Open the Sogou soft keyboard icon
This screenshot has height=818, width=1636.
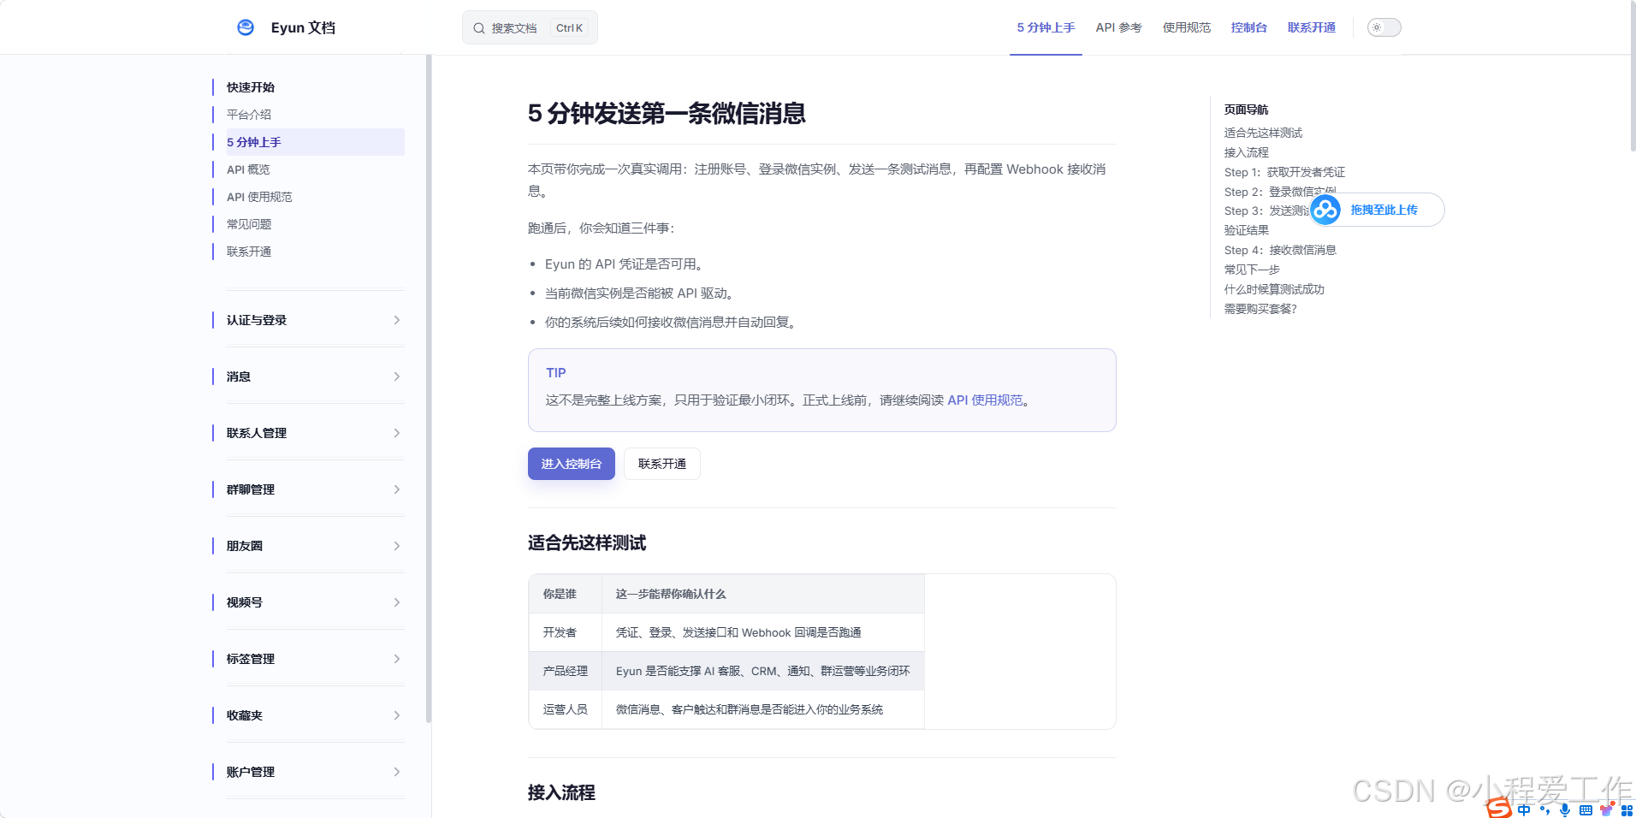[x=1586, y=809]
